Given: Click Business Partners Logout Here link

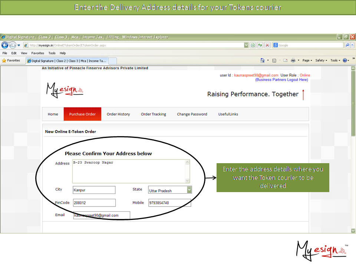Looking at the screenshot, I should tap(281, 80).
